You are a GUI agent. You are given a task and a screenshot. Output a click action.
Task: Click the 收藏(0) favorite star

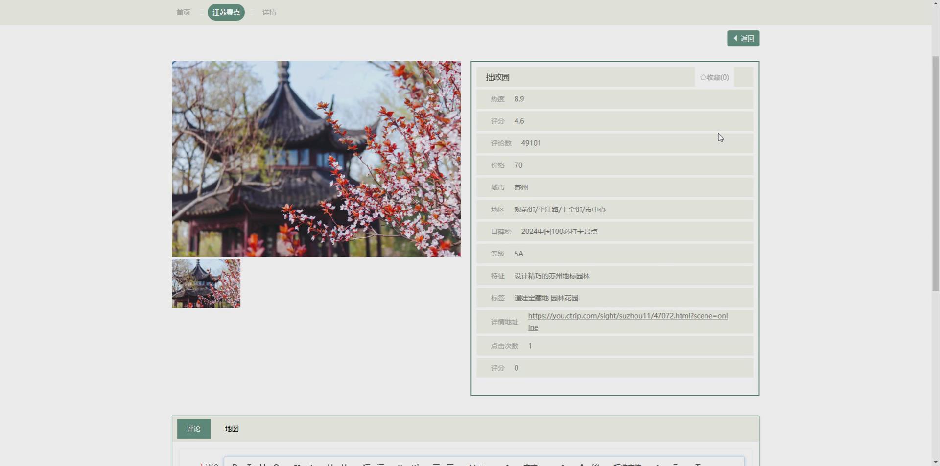coord(714,77)
